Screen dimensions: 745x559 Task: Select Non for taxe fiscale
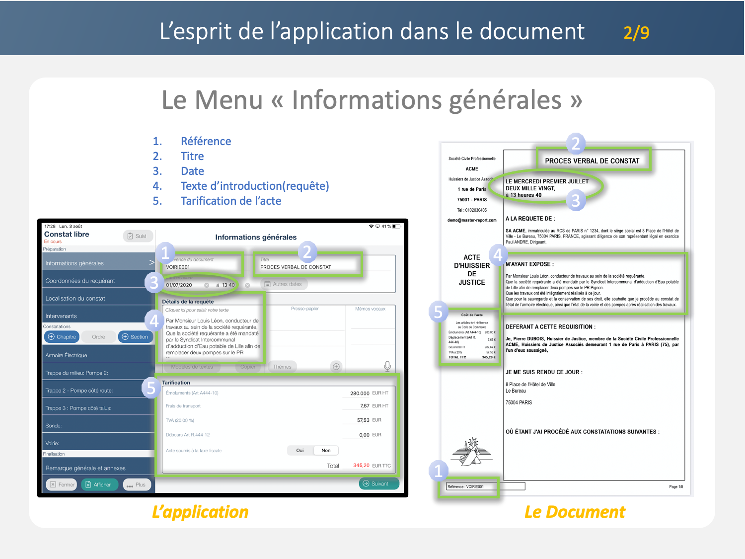(x=326, y=451)
